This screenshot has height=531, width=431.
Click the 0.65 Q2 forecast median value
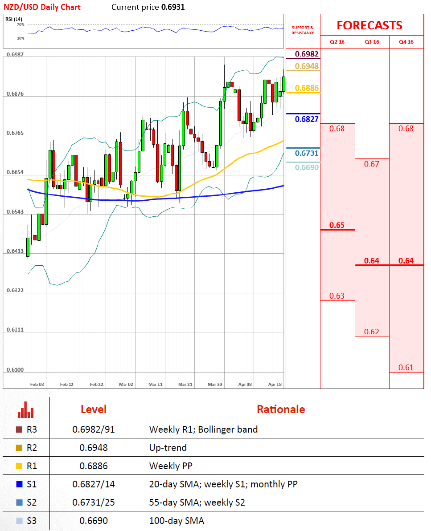[337, 225]
